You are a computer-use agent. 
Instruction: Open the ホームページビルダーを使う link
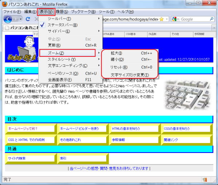[79, 129]
